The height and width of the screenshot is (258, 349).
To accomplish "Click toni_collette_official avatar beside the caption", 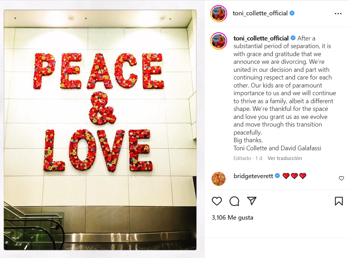I will pyautogui.click(x=219, y=41).
